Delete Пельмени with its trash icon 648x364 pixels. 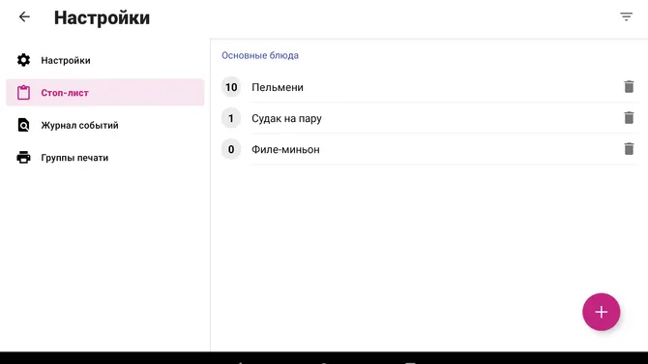click(629, 87)
